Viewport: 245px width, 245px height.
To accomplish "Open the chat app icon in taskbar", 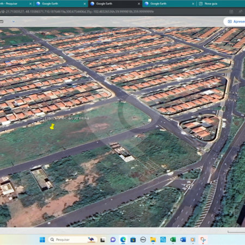I will tap(113, 240).
